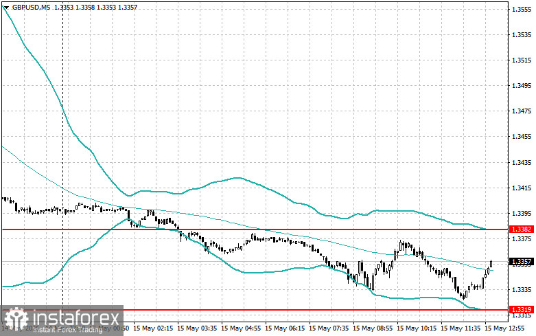Click the 15 May 02:15 time label
This screenshot has width=536, height=336.
[x=153, y=328]
